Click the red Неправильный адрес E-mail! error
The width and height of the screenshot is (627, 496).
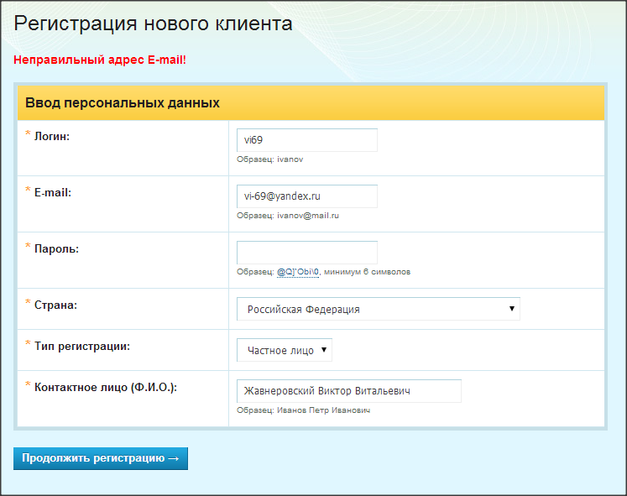coord(100,60)
